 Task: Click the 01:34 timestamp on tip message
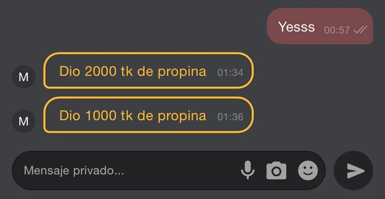click(230, 73)
